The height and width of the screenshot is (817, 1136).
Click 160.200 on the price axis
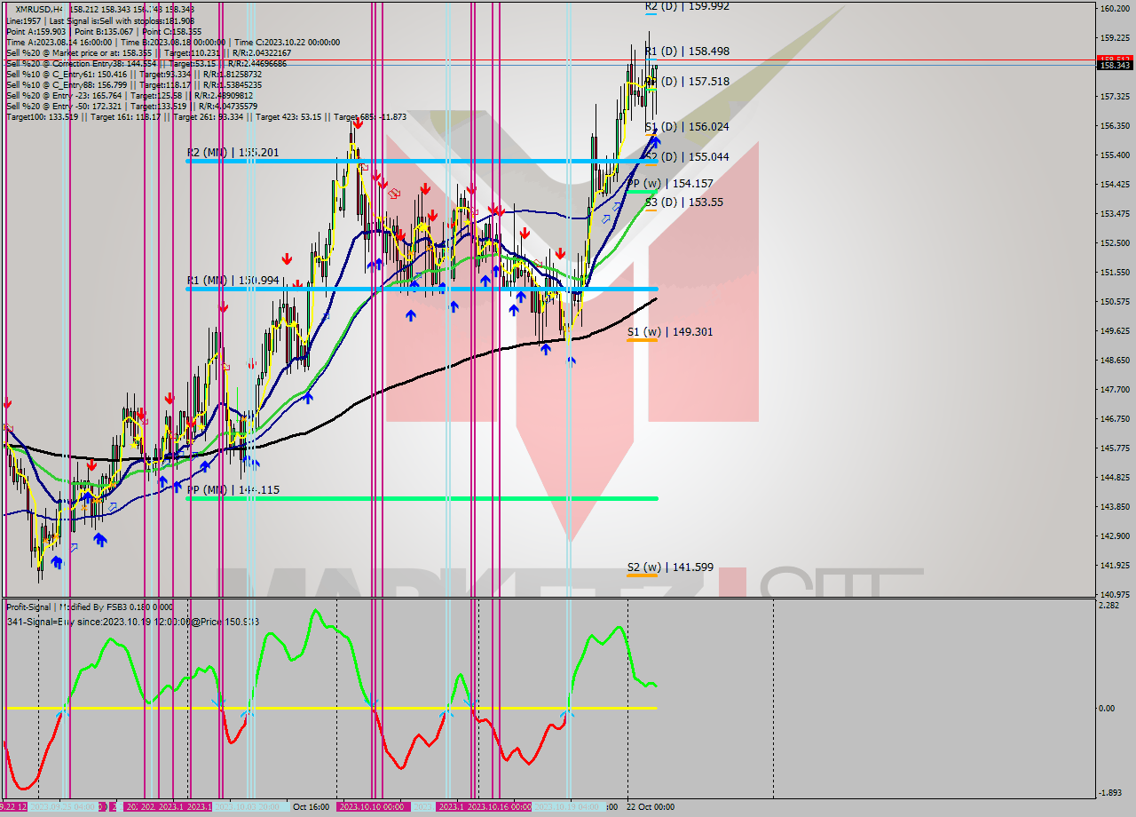(x=1114, y=9)
